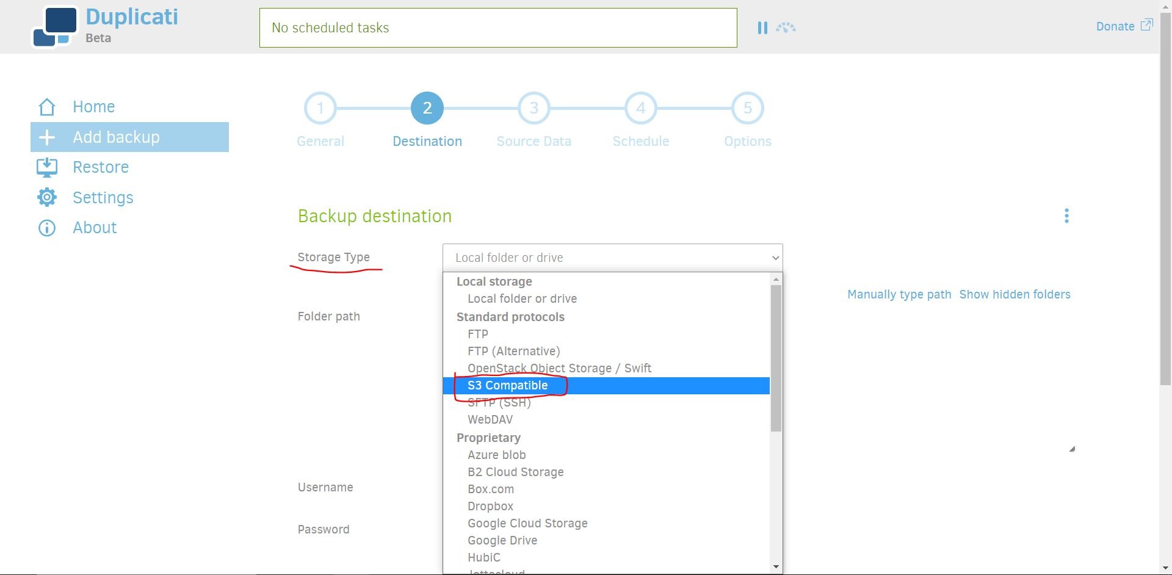
Task: Click the No scheduled tasks status box
Action: tap(498, 27)
